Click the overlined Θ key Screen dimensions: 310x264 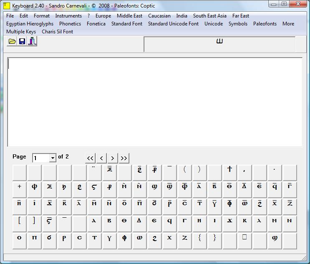coord(229,190)
